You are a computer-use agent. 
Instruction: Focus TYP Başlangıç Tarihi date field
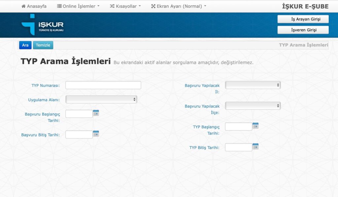tap(239, 127)
